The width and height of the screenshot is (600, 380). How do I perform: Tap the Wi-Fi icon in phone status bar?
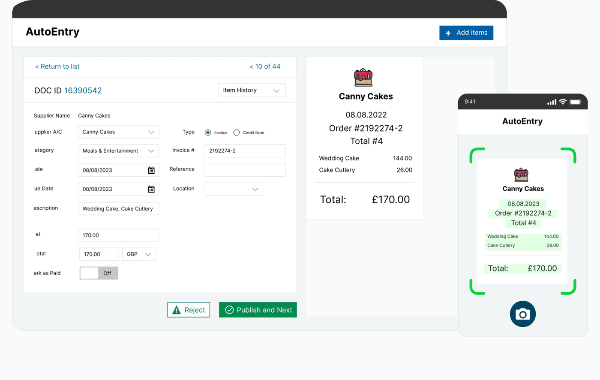click(563, 102)
